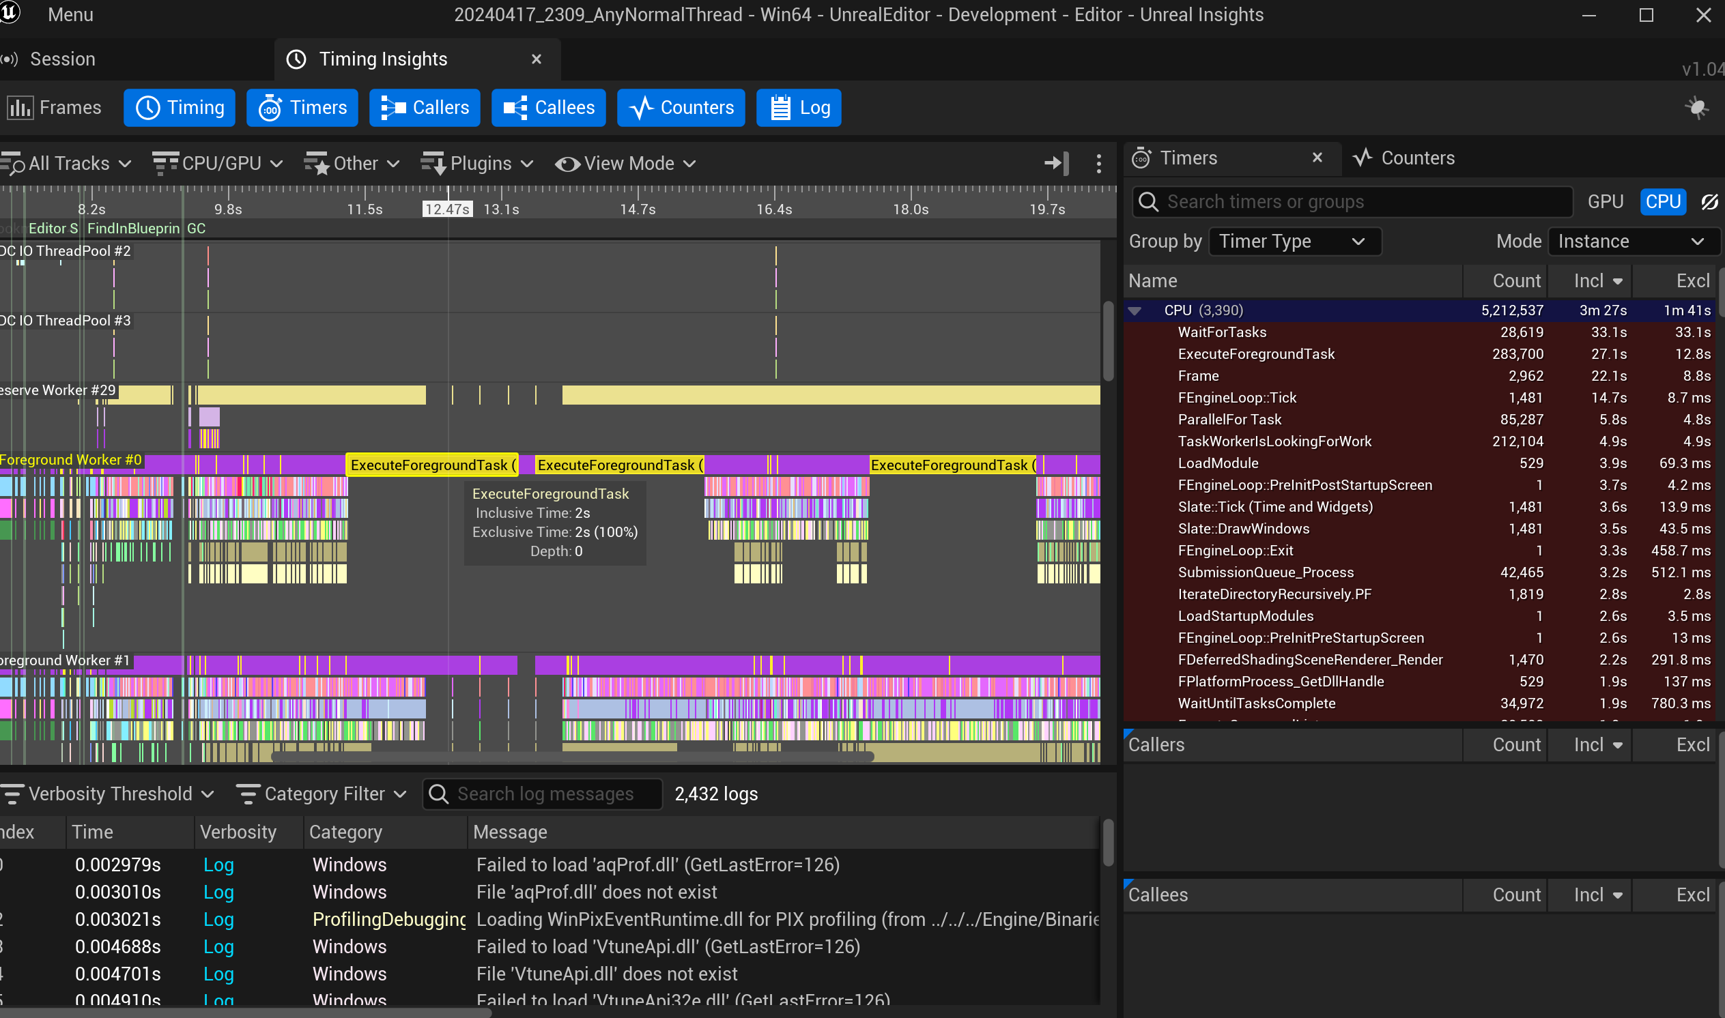Image resolution: width=1725 pixels, height=1018 pixels.
Task: Open Verbosity Threshold dropdown
Action: [x=109, y=794]
